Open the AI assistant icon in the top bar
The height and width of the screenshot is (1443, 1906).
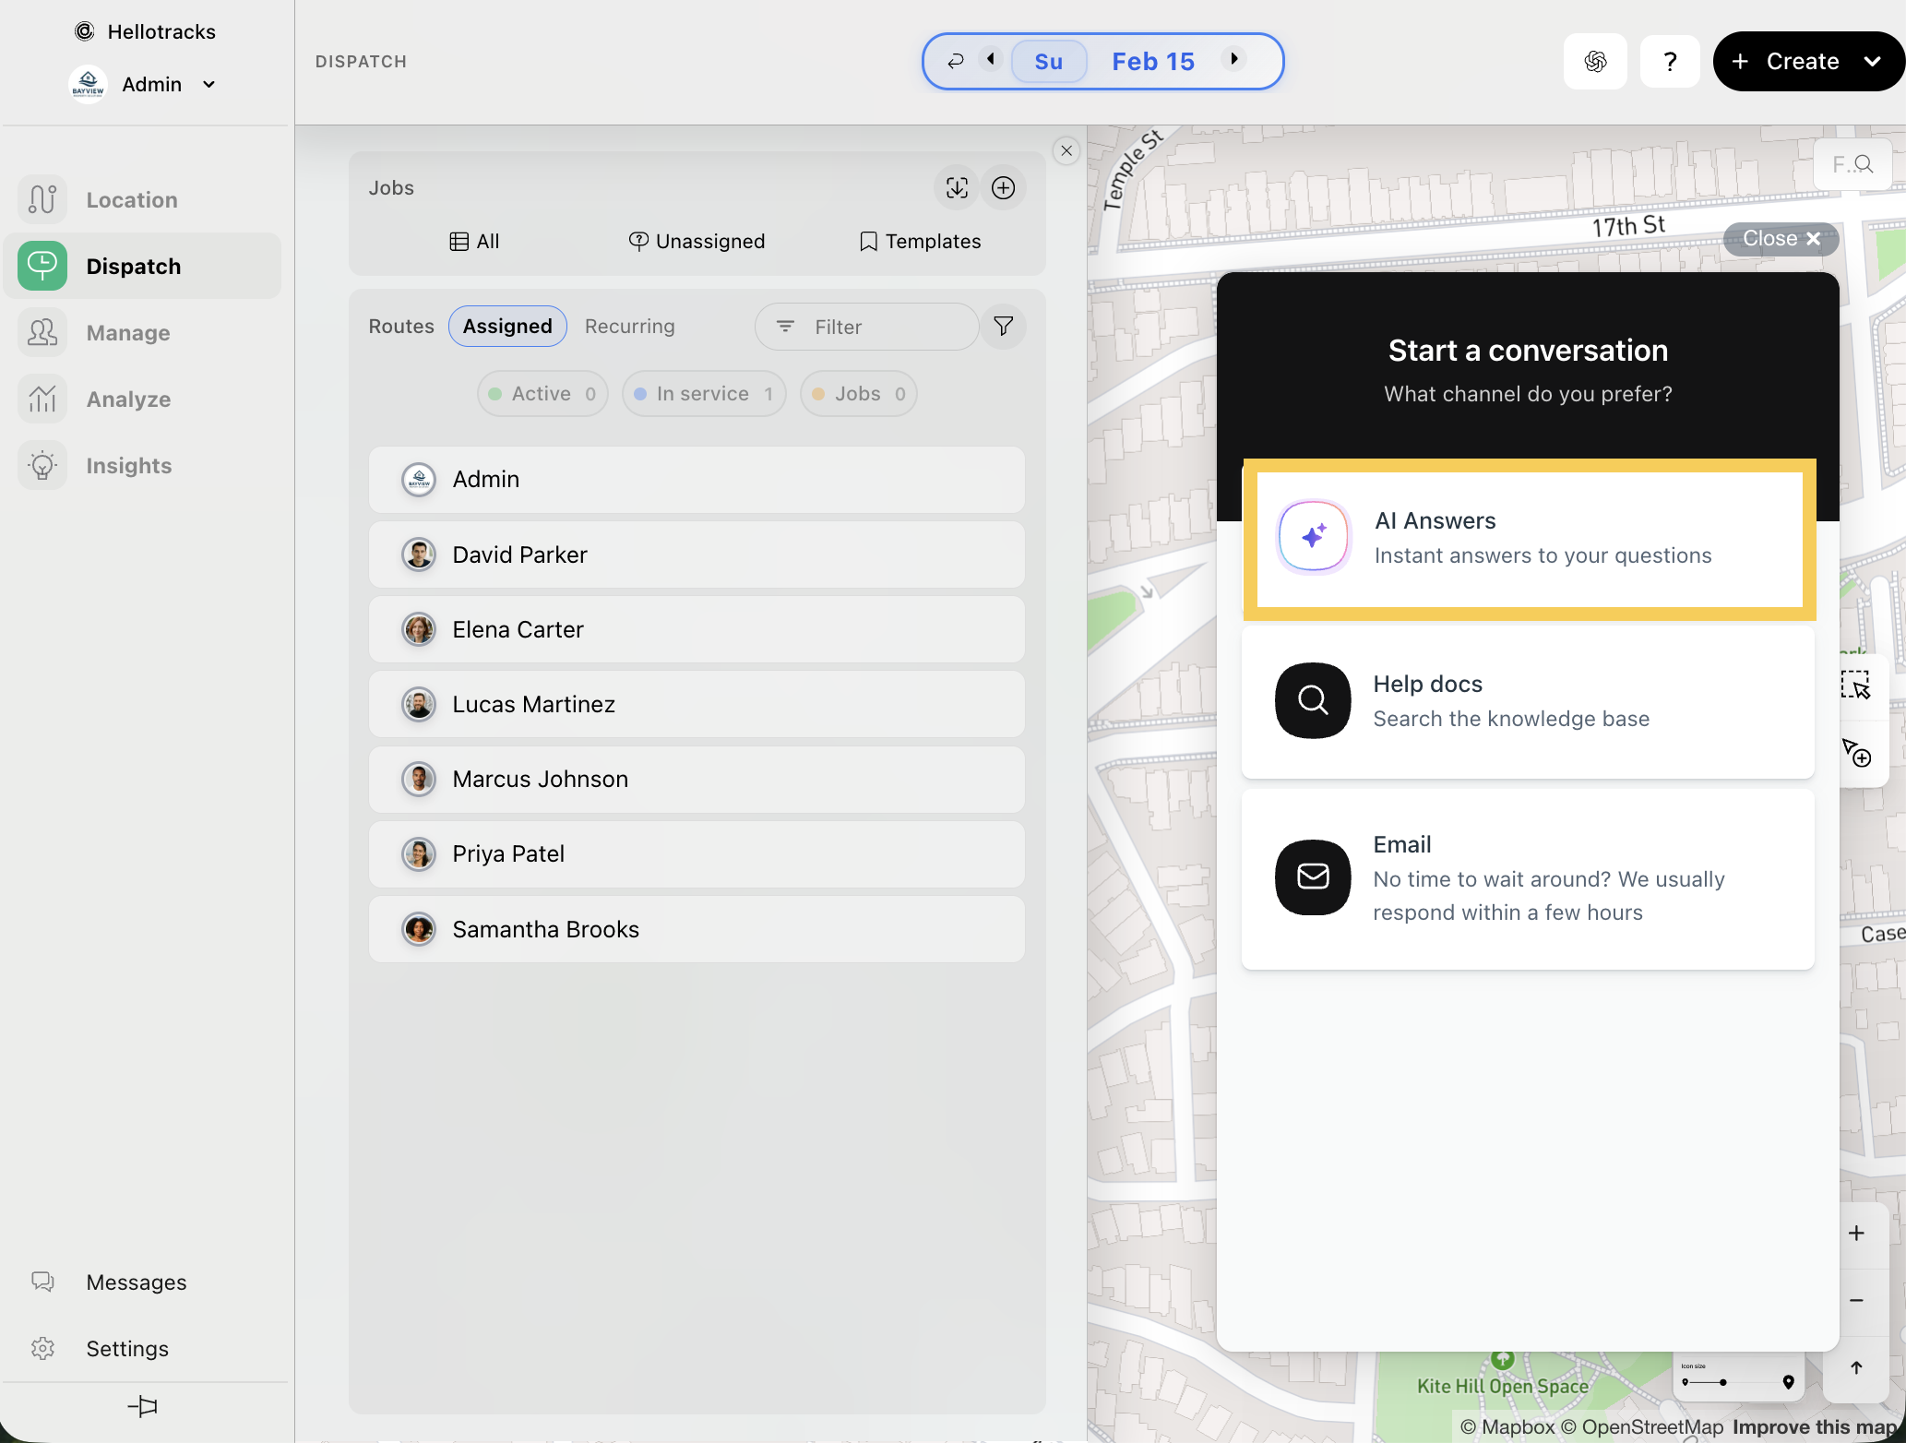tap(1595, 62)
